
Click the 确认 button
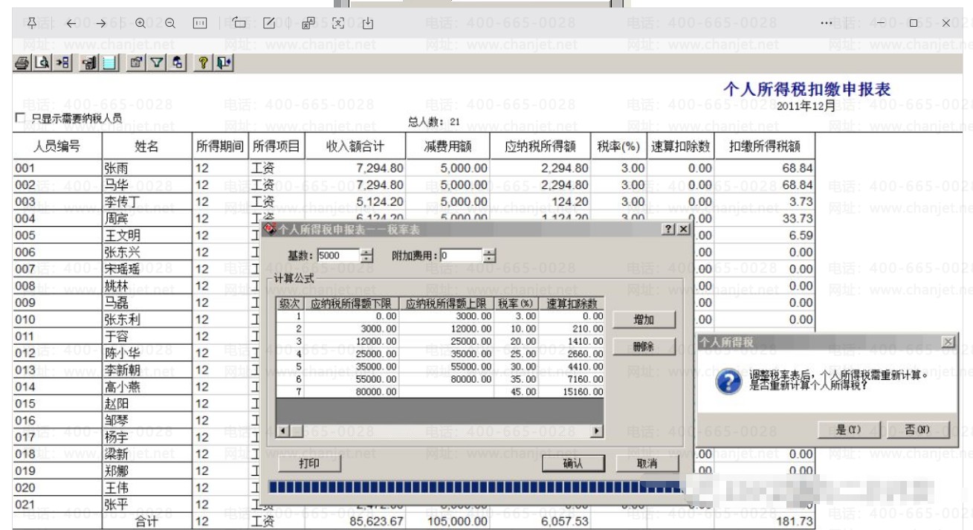click(x=573, y=463)
